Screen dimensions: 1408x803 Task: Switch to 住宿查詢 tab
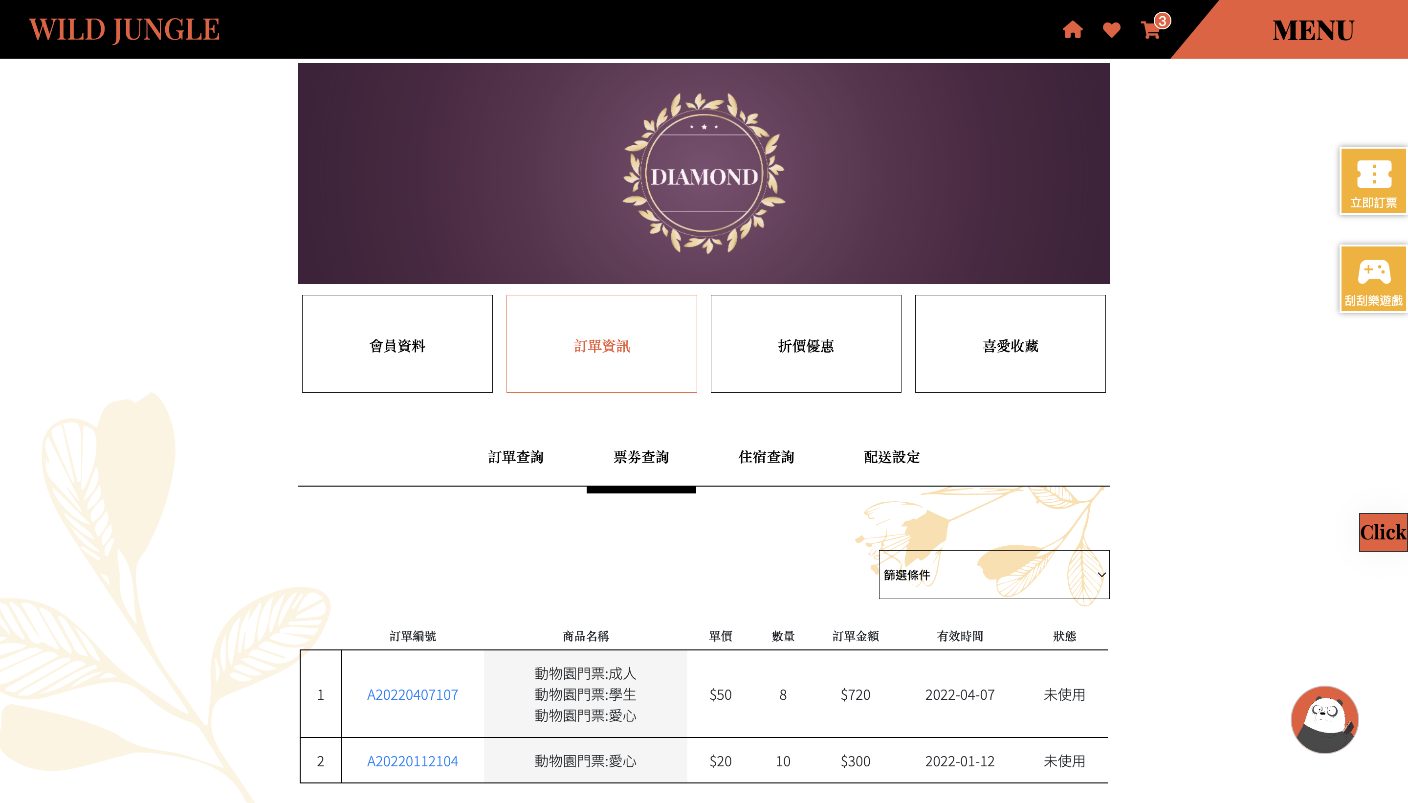[766, 457]
